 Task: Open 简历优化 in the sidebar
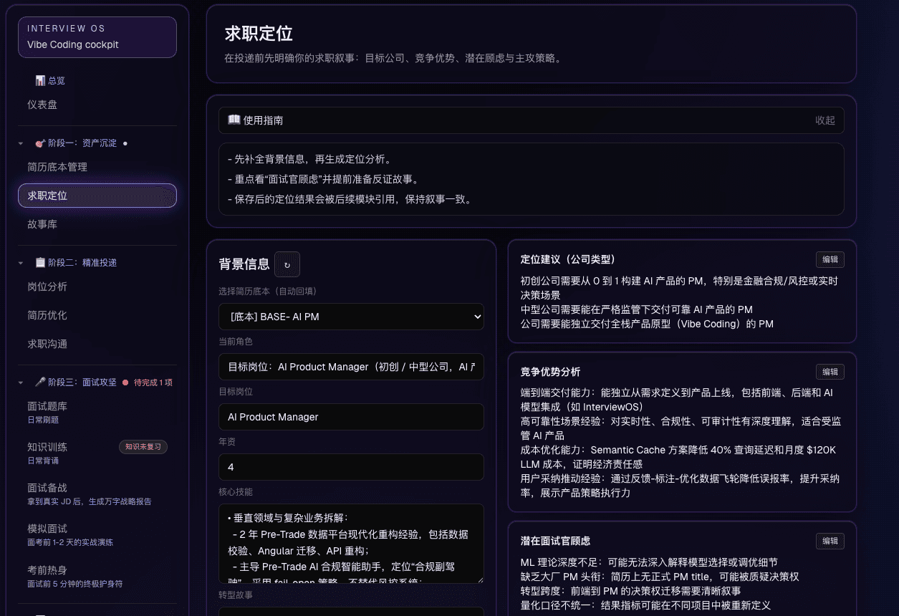coord(97,315)
